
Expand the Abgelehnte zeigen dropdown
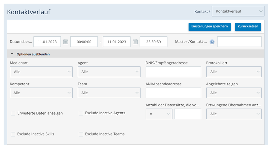click(x=234, y=93)
